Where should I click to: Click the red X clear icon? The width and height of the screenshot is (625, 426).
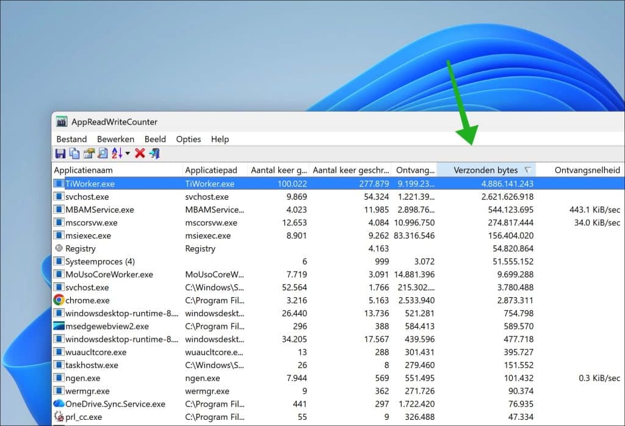pyautogui.click(x=140, y=153)
